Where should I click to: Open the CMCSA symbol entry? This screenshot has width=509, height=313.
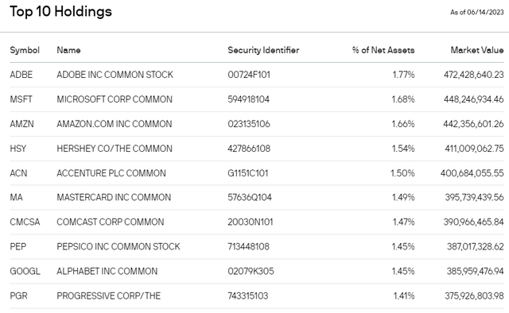[25, 222]
